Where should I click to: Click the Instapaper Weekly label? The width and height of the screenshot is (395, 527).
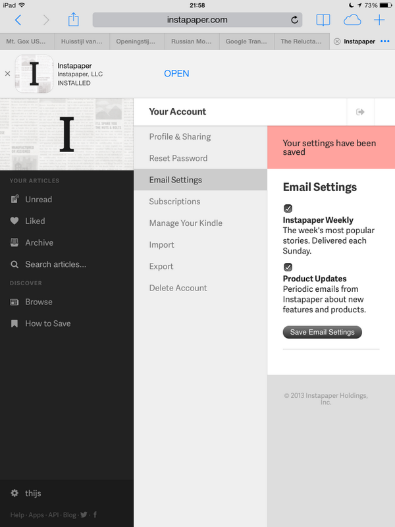(x=318, y=220)
